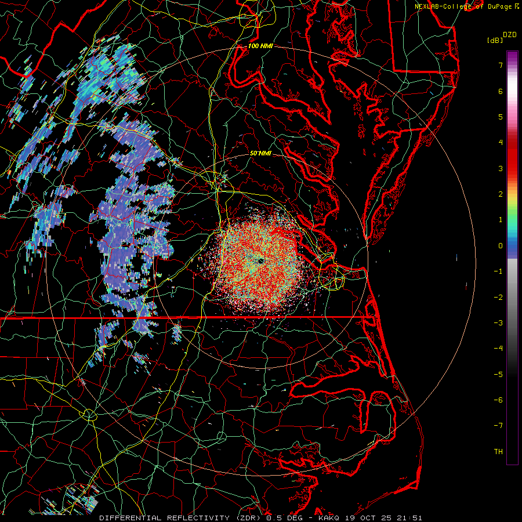This screenshot has height=522, width=522.
Task: Click the 6 value on color scale
Action: (501, 91)
